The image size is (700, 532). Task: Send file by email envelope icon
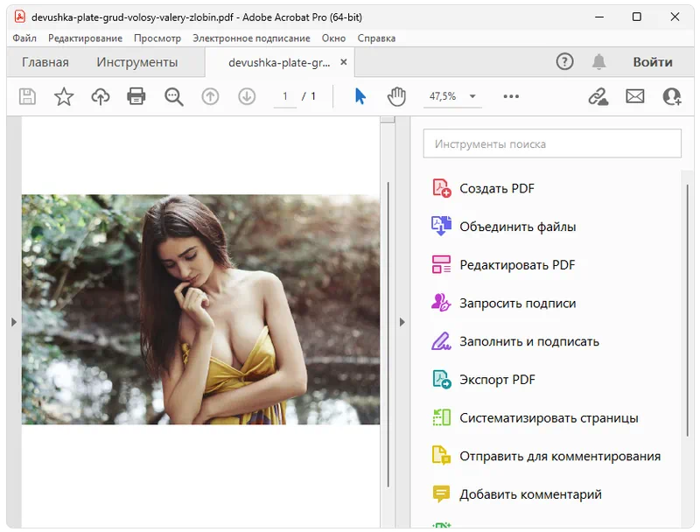click(635, 96)
